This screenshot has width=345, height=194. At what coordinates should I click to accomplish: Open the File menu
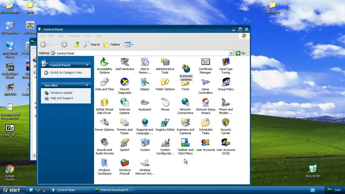(42, 36)
